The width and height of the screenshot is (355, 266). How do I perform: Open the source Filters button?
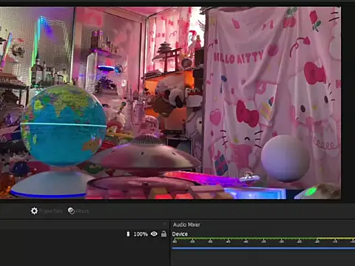coord(78,211)
